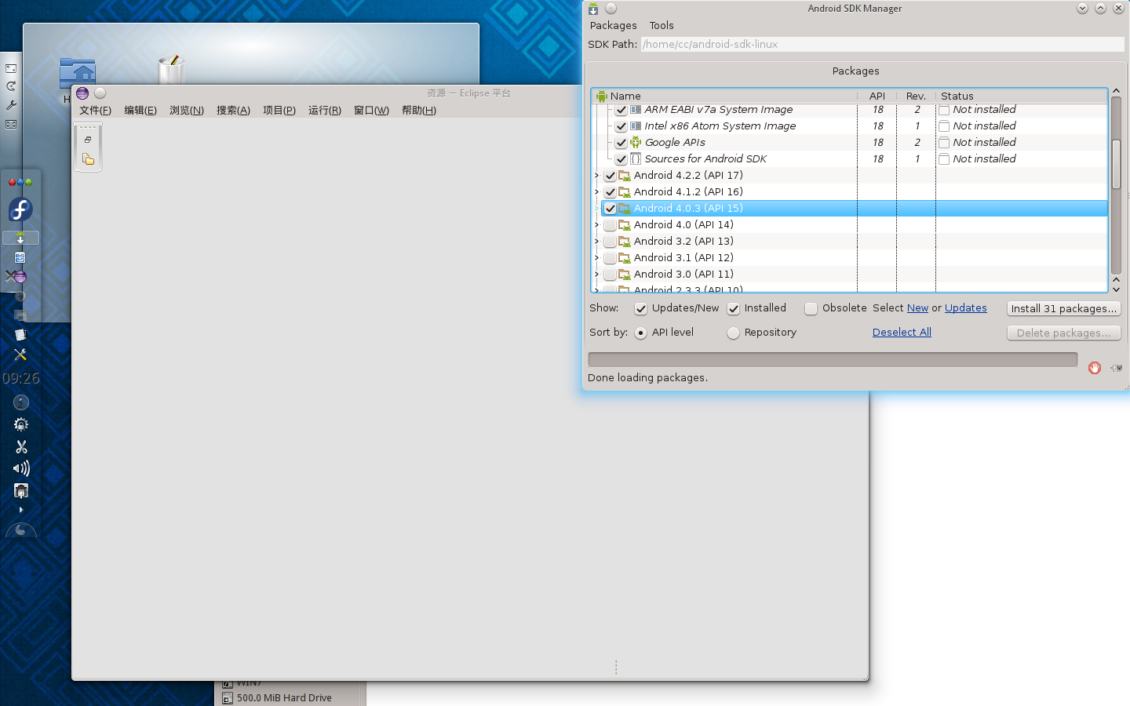Expand the Android 3.0 (API 11) node

(597, 274)
